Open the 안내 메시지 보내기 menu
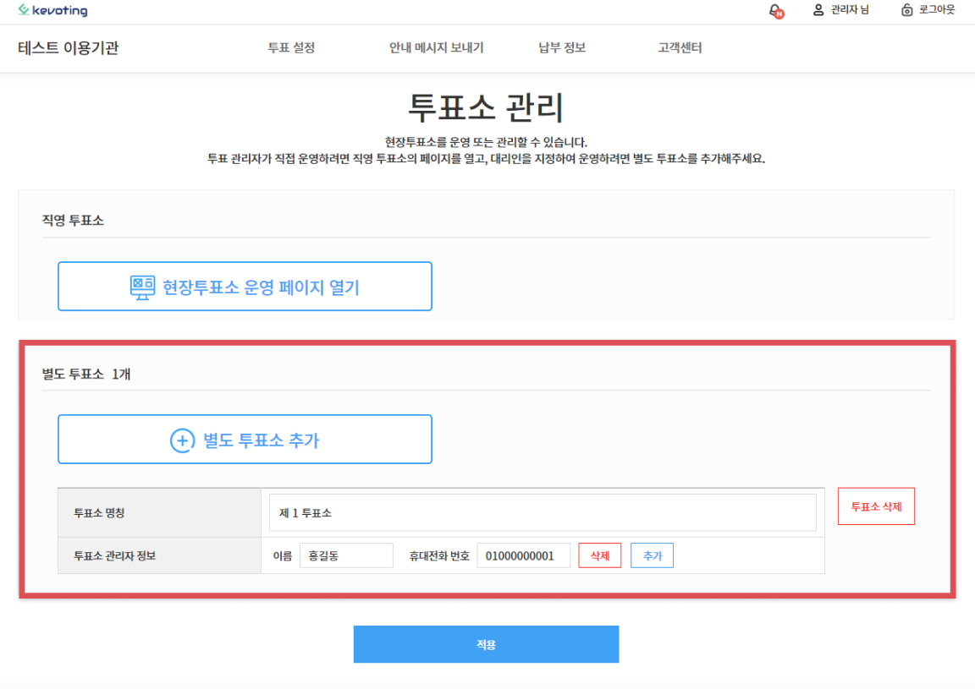 (436, 48)
